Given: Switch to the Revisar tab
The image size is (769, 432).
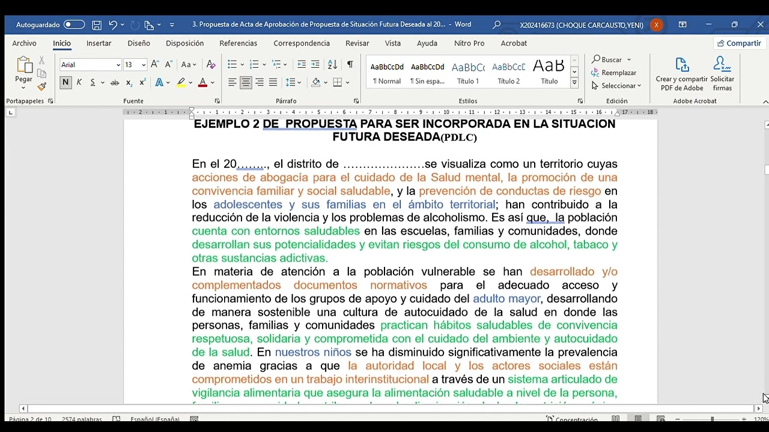Looking at the screenshot, I should pos(357,43).
